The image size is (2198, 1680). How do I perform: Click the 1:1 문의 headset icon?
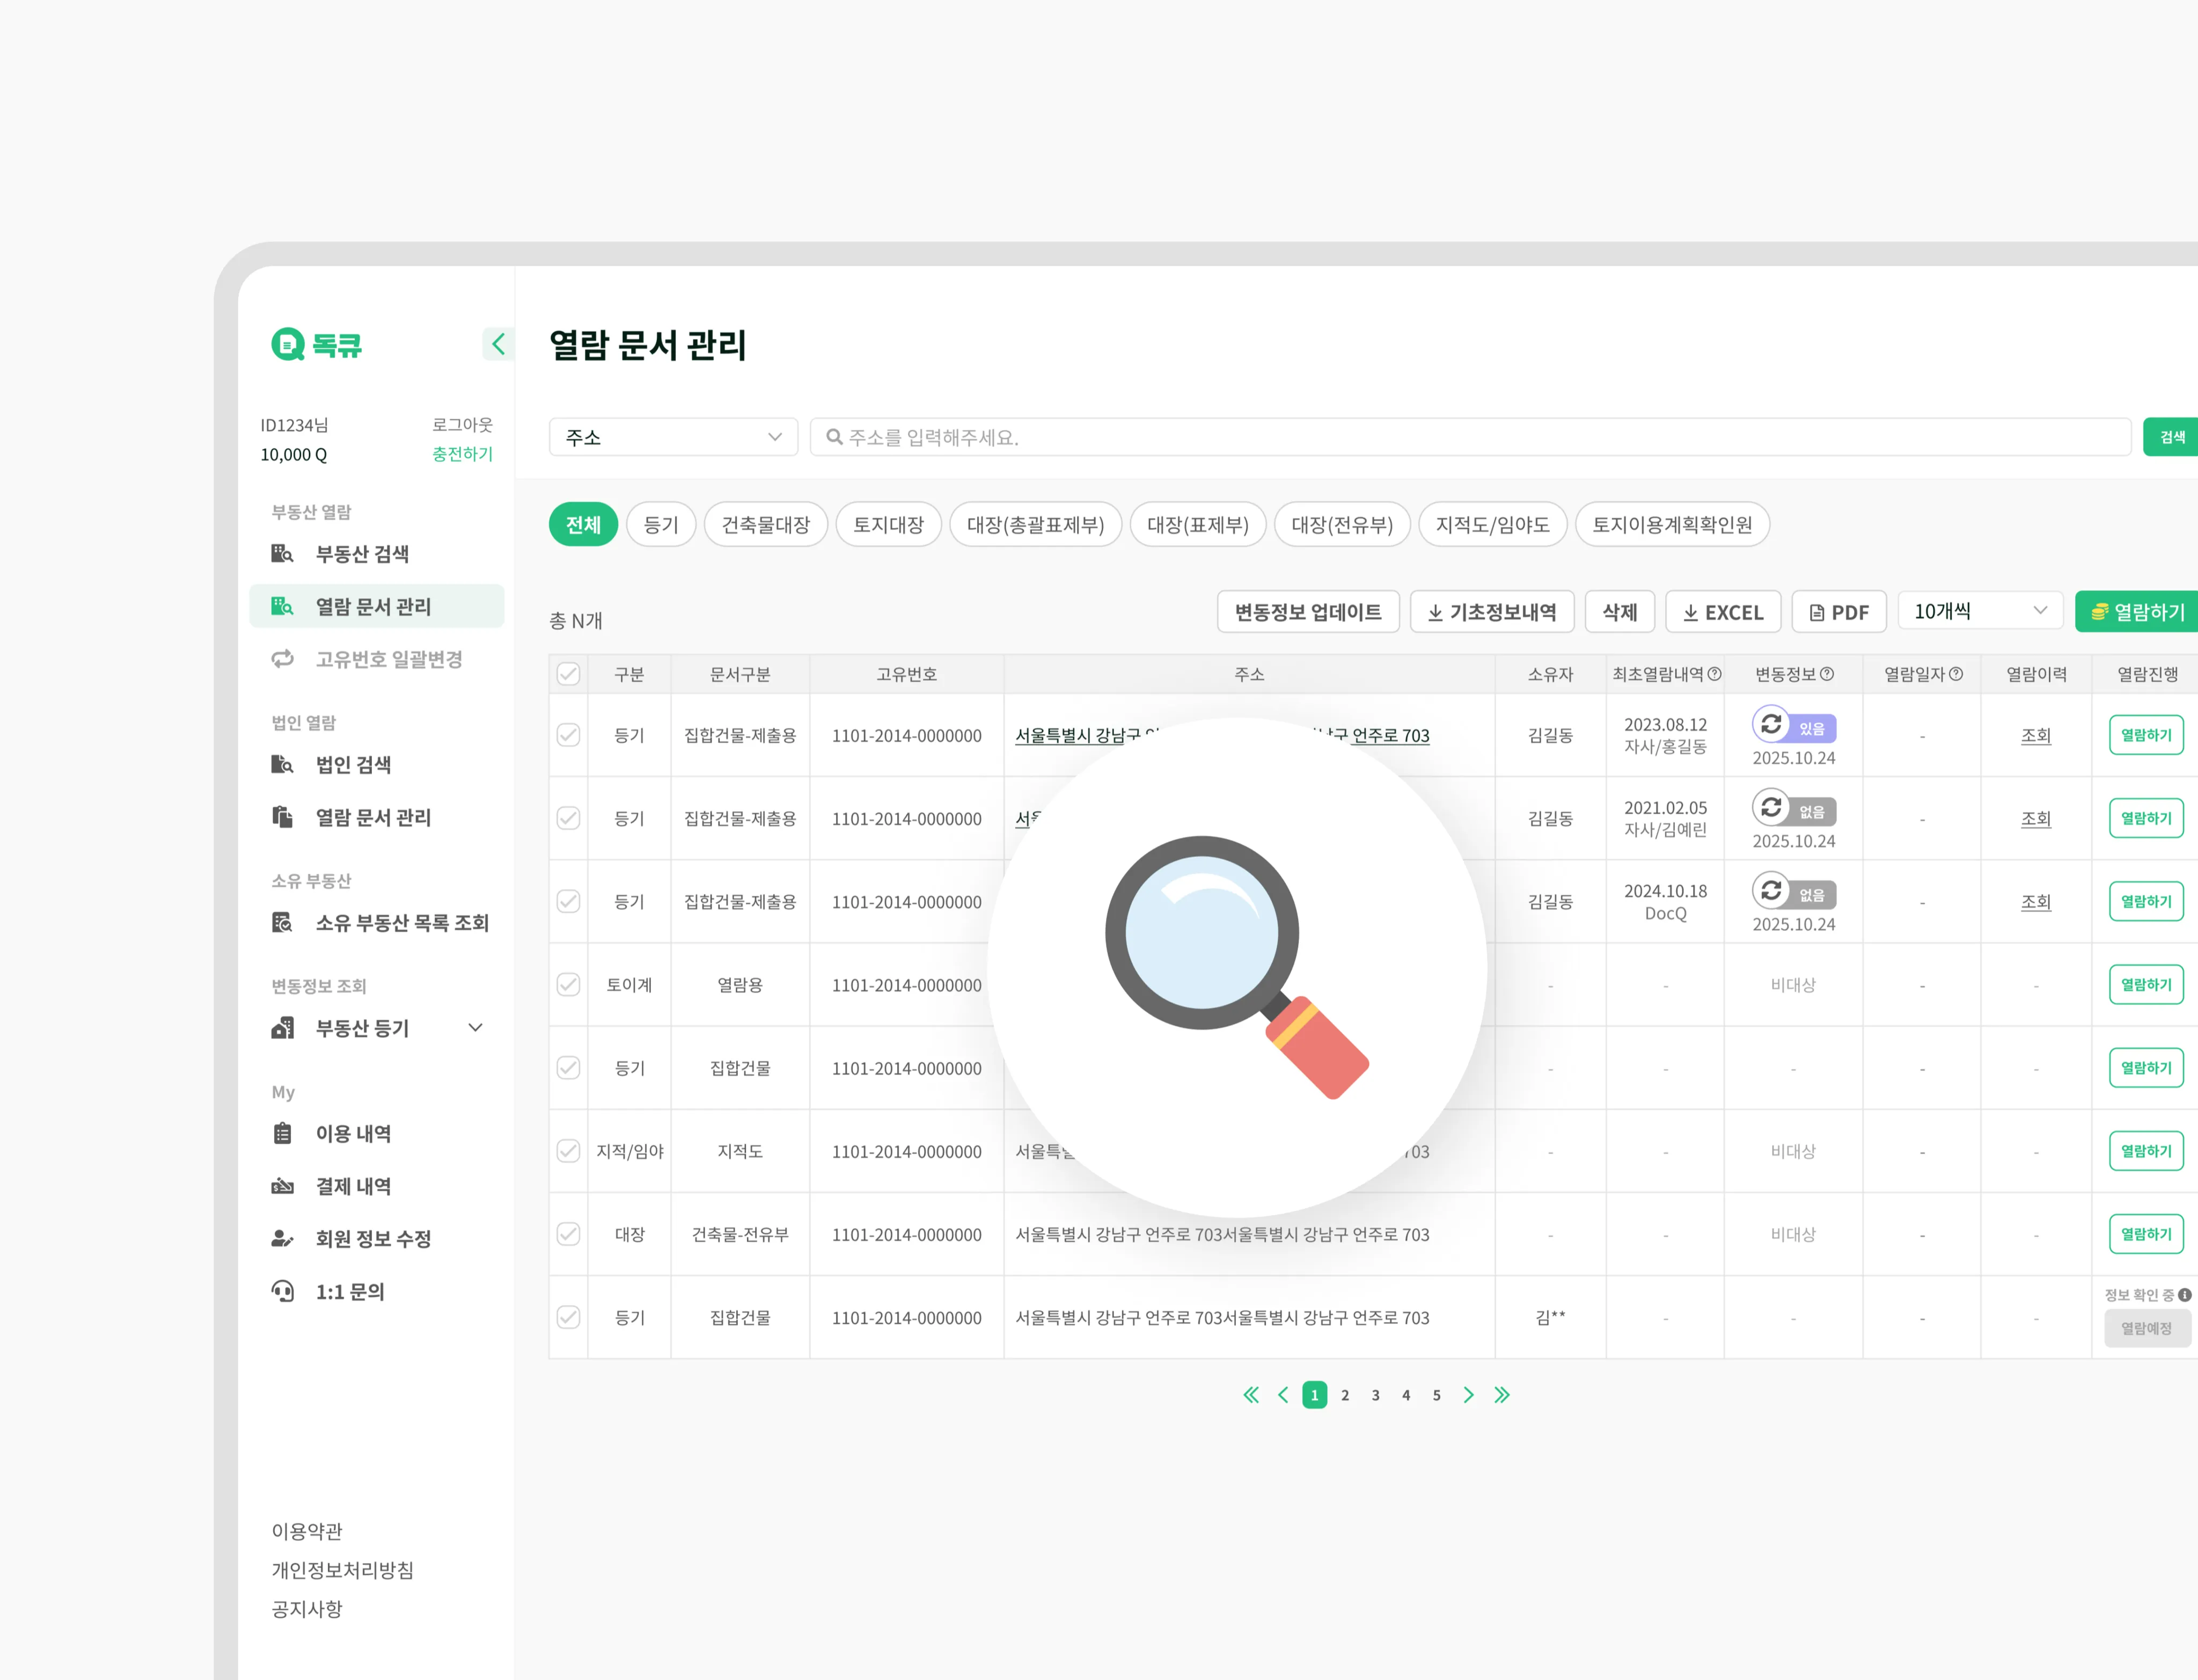[x=283, y=1291]
